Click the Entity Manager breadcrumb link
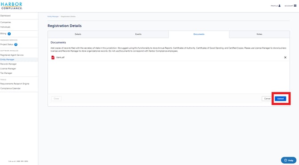The width and height of the screenshot is (299, 165). tap(53, 16)
